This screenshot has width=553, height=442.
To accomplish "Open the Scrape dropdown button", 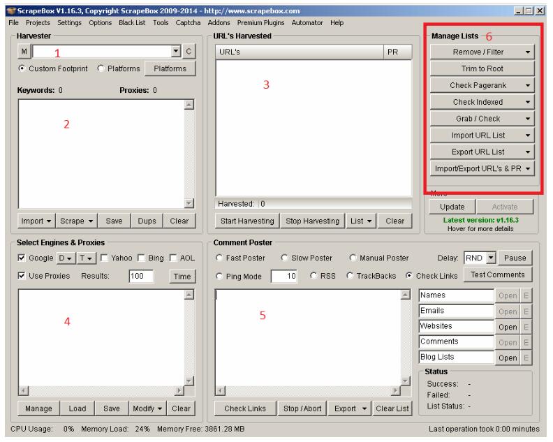I will point(77,221).
